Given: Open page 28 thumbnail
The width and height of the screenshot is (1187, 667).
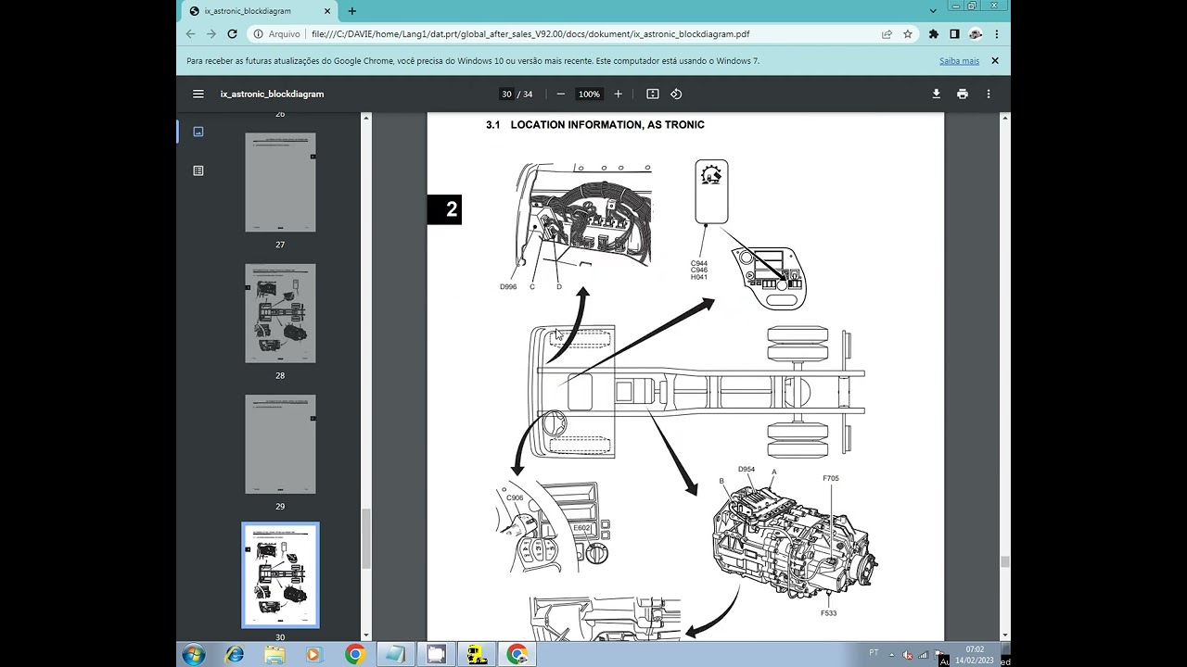Looking at the screenshot, I should pyautogui.click(x=280, y=313).
